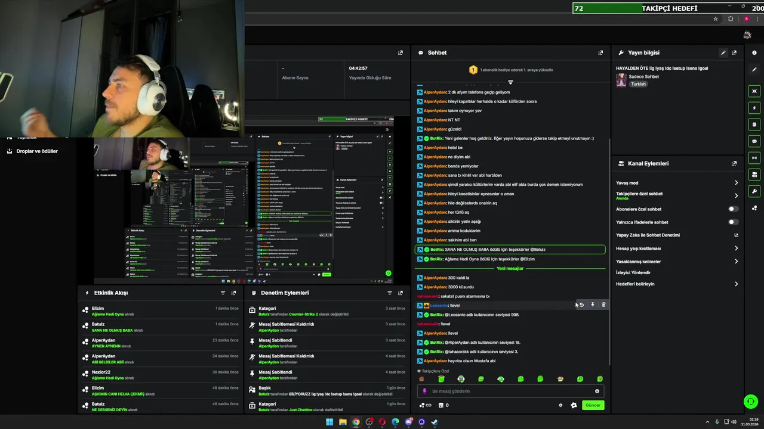Toggle the activity feed lightning icon in sidebar

754,108
